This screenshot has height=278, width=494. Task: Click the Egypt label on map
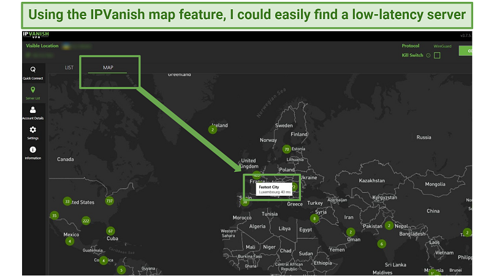[305, 230]
